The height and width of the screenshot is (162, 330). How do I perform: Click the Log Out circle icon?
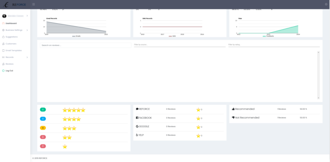tap(3, 71)
